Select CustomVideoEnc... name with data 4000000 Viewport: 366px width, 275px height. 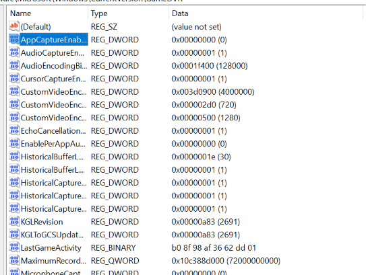click(54, 92)
